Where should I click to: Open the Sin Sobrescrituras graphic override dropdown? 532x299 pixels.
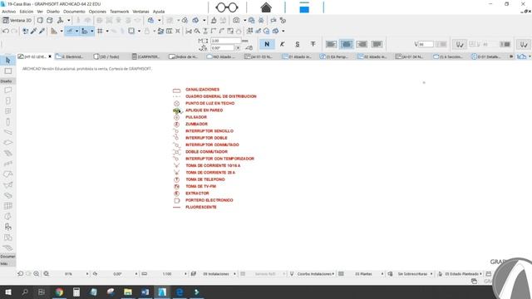(x=431, y=274)
